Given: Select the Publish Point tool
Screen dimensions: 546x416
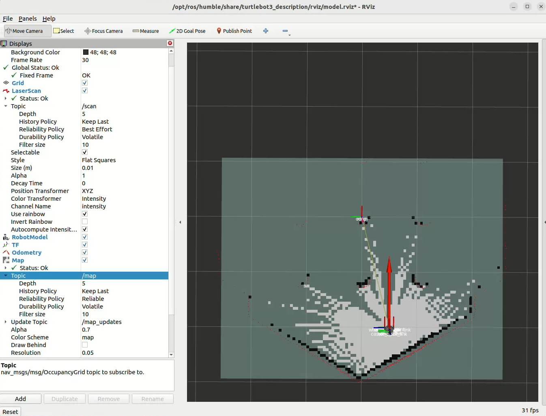Looking at the screenshot, I should [234, 31].
